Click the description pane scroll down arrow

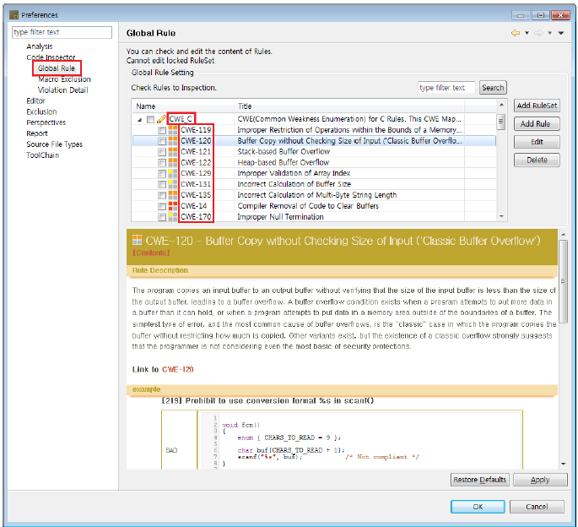pos(564,464)
